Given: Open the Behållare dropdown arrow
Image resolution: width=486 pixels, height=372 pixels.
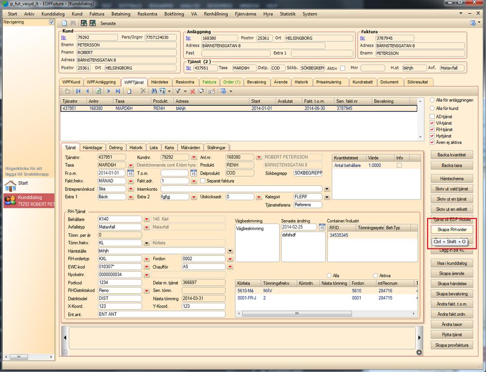Looking at the screenshot, I should point(146,219).
